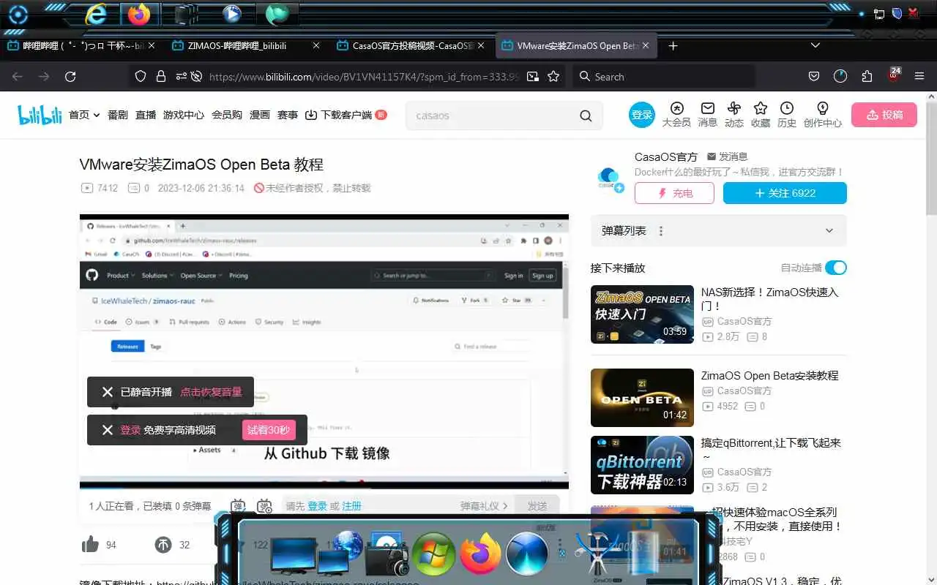This screenshot has width=937, height=585.
Task: Open the list all tabs dropdown arrow
Action: pyautogui.click(x=815, y=45)
